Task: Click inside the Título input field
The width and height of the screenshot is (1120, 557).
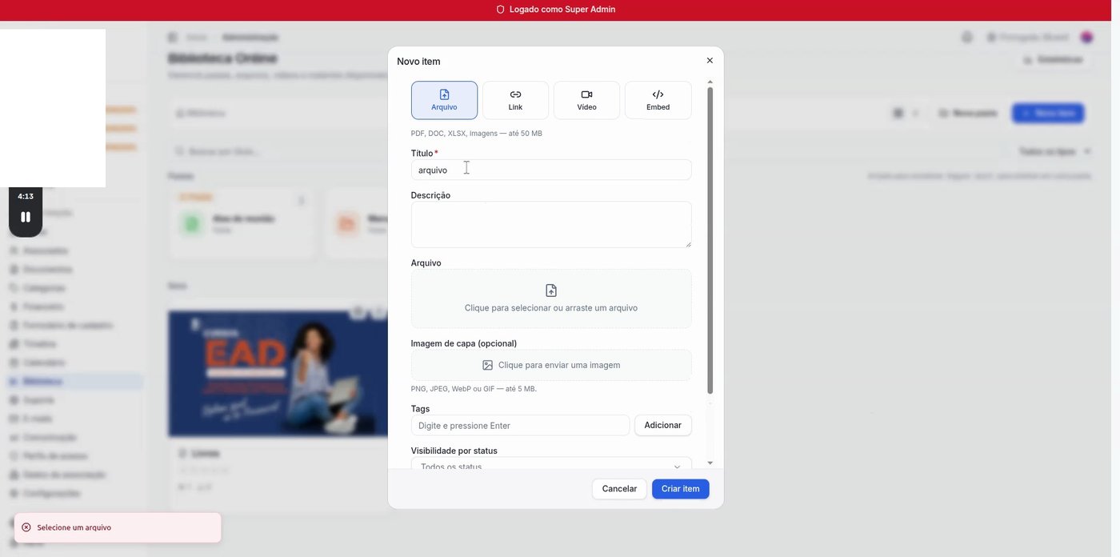Action: click(550, 170)
